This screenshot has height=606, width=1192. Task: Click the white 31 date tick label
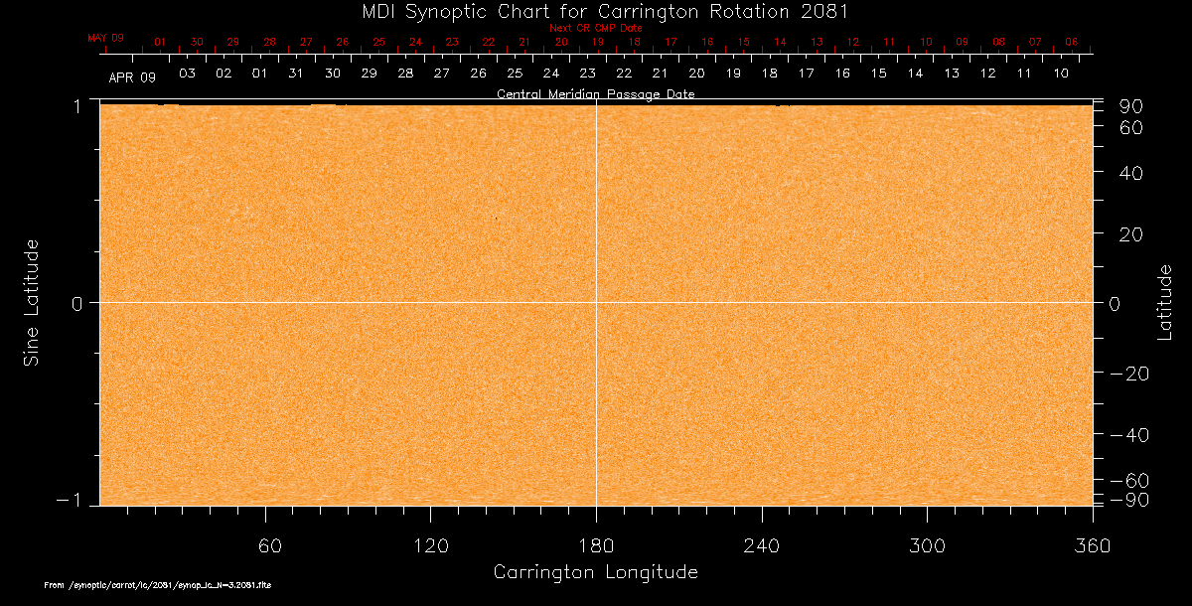(x=296, y=75)
